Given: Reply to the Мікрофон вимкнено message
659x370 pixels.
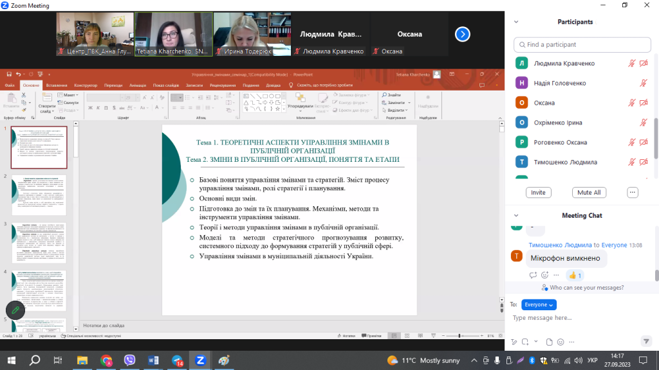Looking at the screenshot, I should (x=533, y=275).
